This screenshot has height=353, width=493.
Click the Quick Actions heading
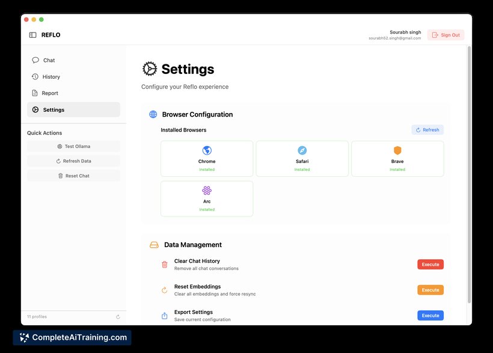[x=44, y=133]
